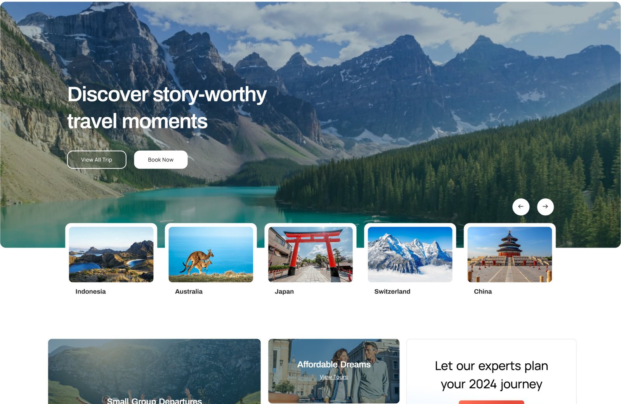The image size is (621, 404).
Task: Select the Australia text label
Action: pyautogui.click(x=189, y=291)
